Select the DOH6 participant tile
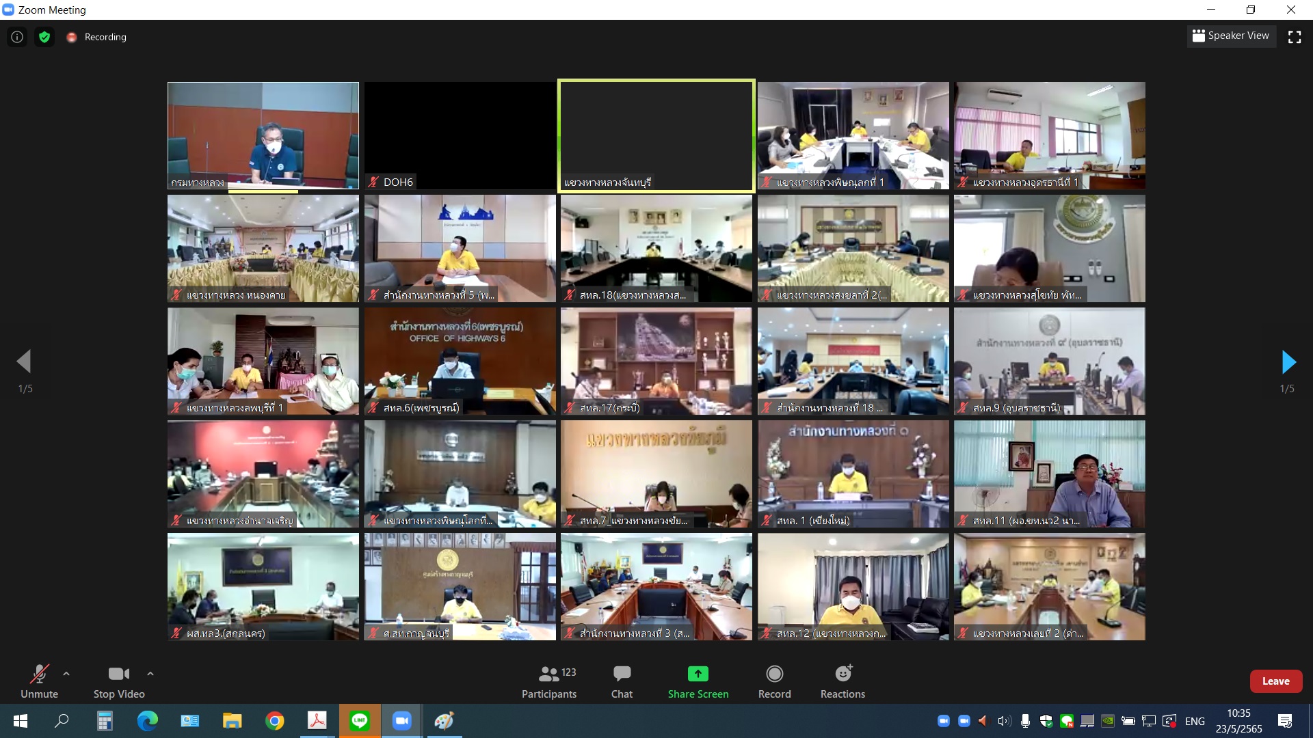Screen dimensions: 1313x738 (460, 135)
